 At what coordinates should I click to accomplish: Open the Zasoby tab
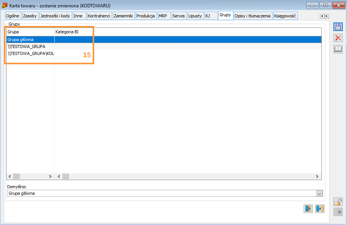pos(30,16)
